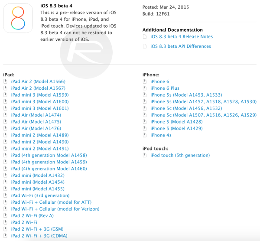Open iPhone 5s (Model A1453, A1533) link
260x241 pixels.
tap(186, 95)
